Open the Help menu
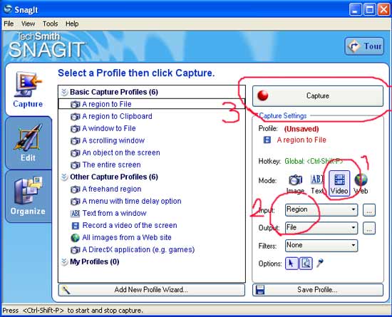The width and height of the screenshot is (392, 317). coord(72,24)
